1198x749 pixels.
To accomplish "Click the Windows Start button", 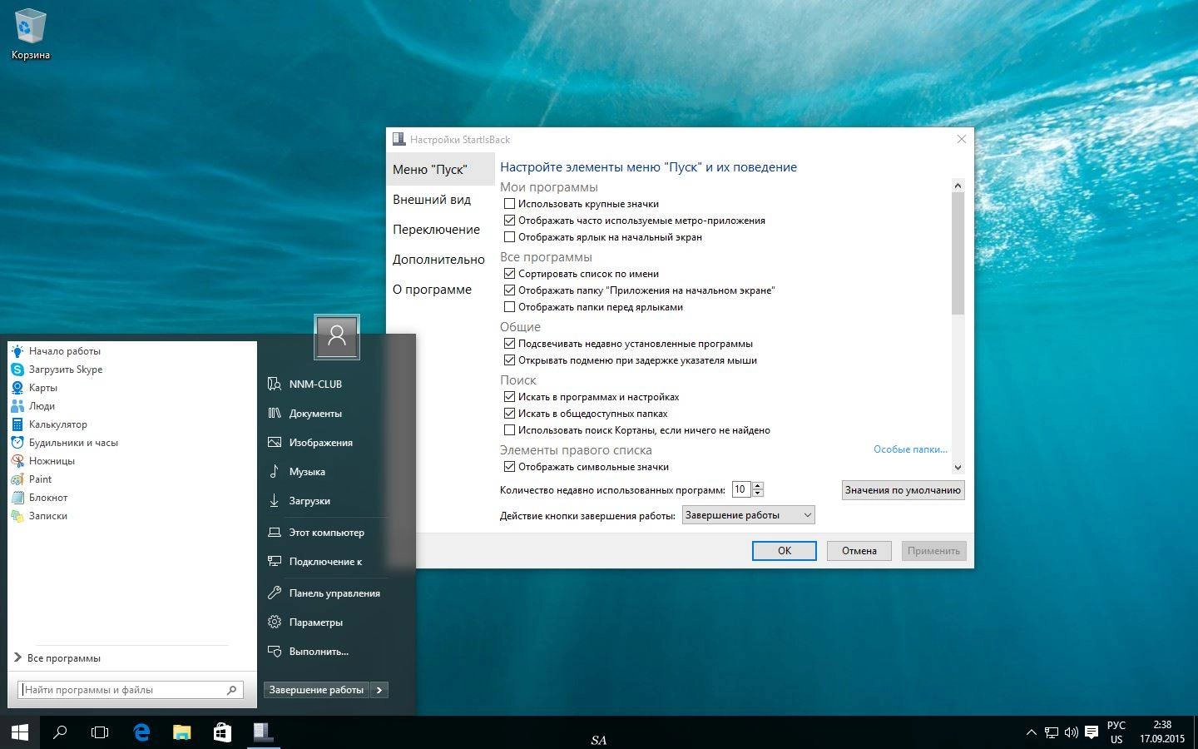I will [20, 732].
